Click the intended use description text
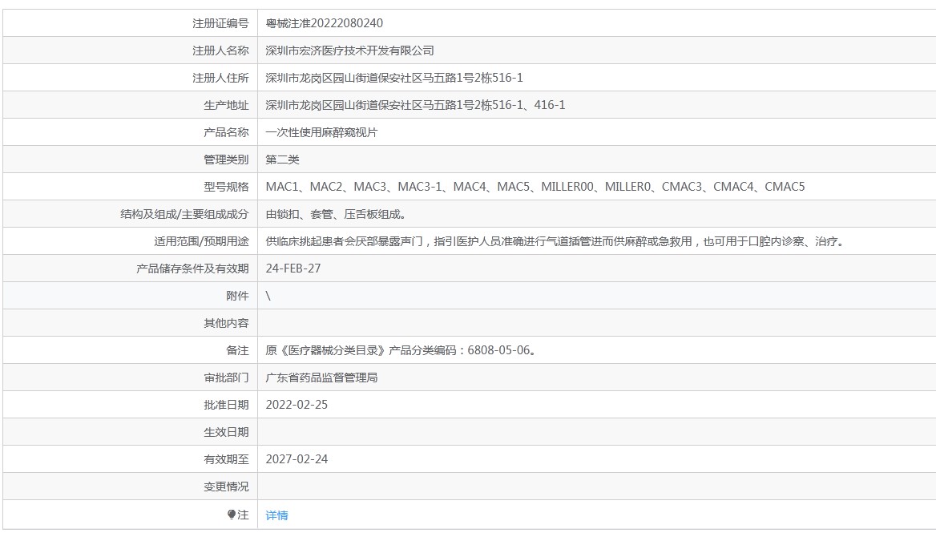The height and width of the screenshot is (533, 936). click(x=556, y=242)
